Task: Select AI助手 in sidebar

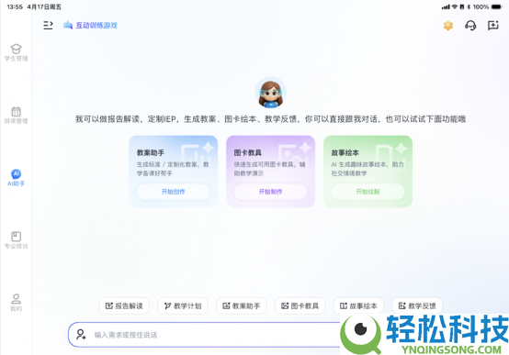Action: [x=16, y=178]
